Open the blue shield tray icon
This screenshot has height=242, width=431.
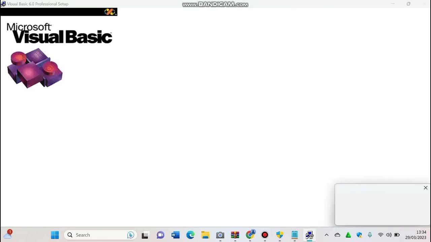359,235
